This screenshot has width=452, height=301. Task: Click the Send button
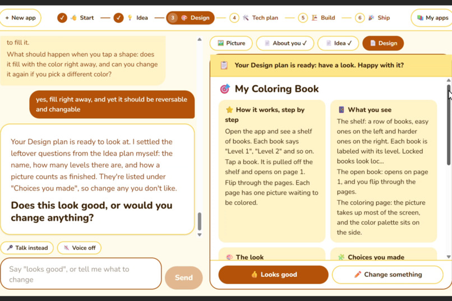[183, 277]
